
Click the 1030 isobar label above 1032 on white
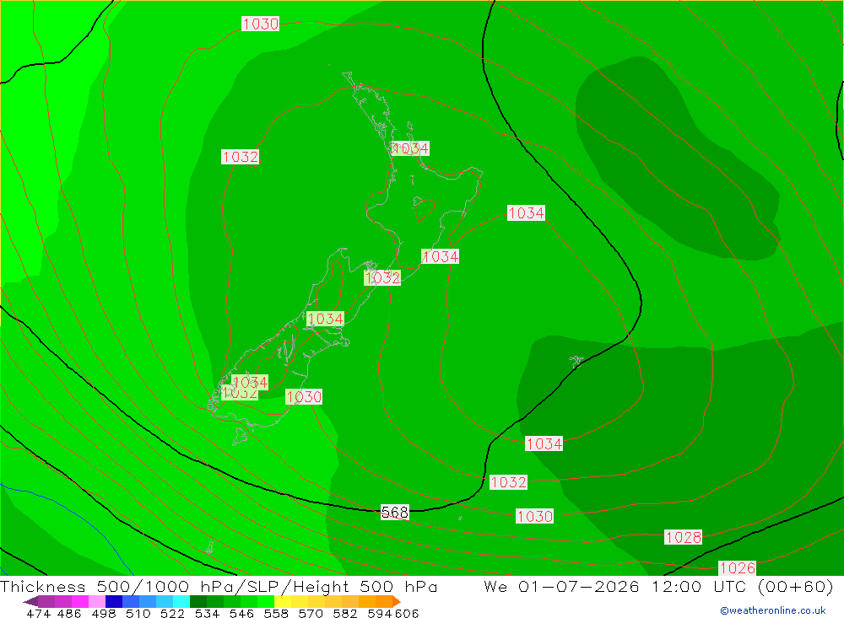[x=260, y=24]
